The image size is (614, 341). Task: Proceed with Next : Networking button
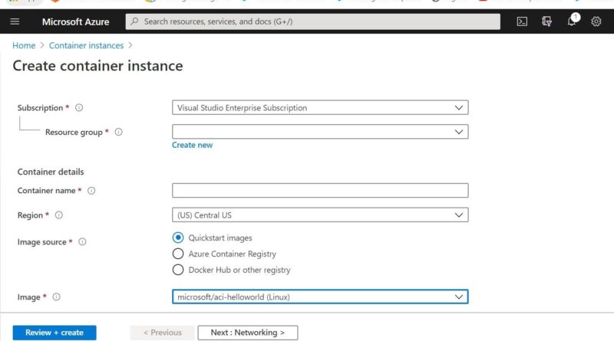247,333
